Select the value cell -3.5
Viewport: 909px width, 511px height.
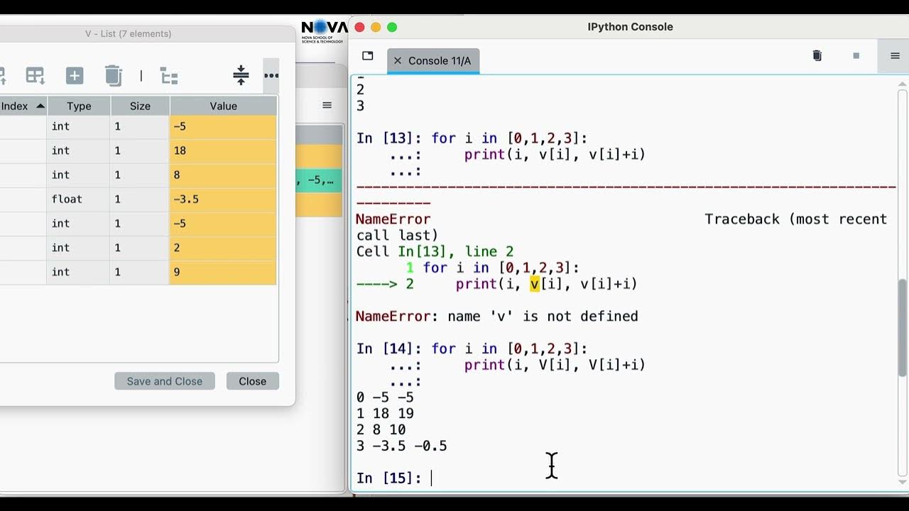[223, 199]
